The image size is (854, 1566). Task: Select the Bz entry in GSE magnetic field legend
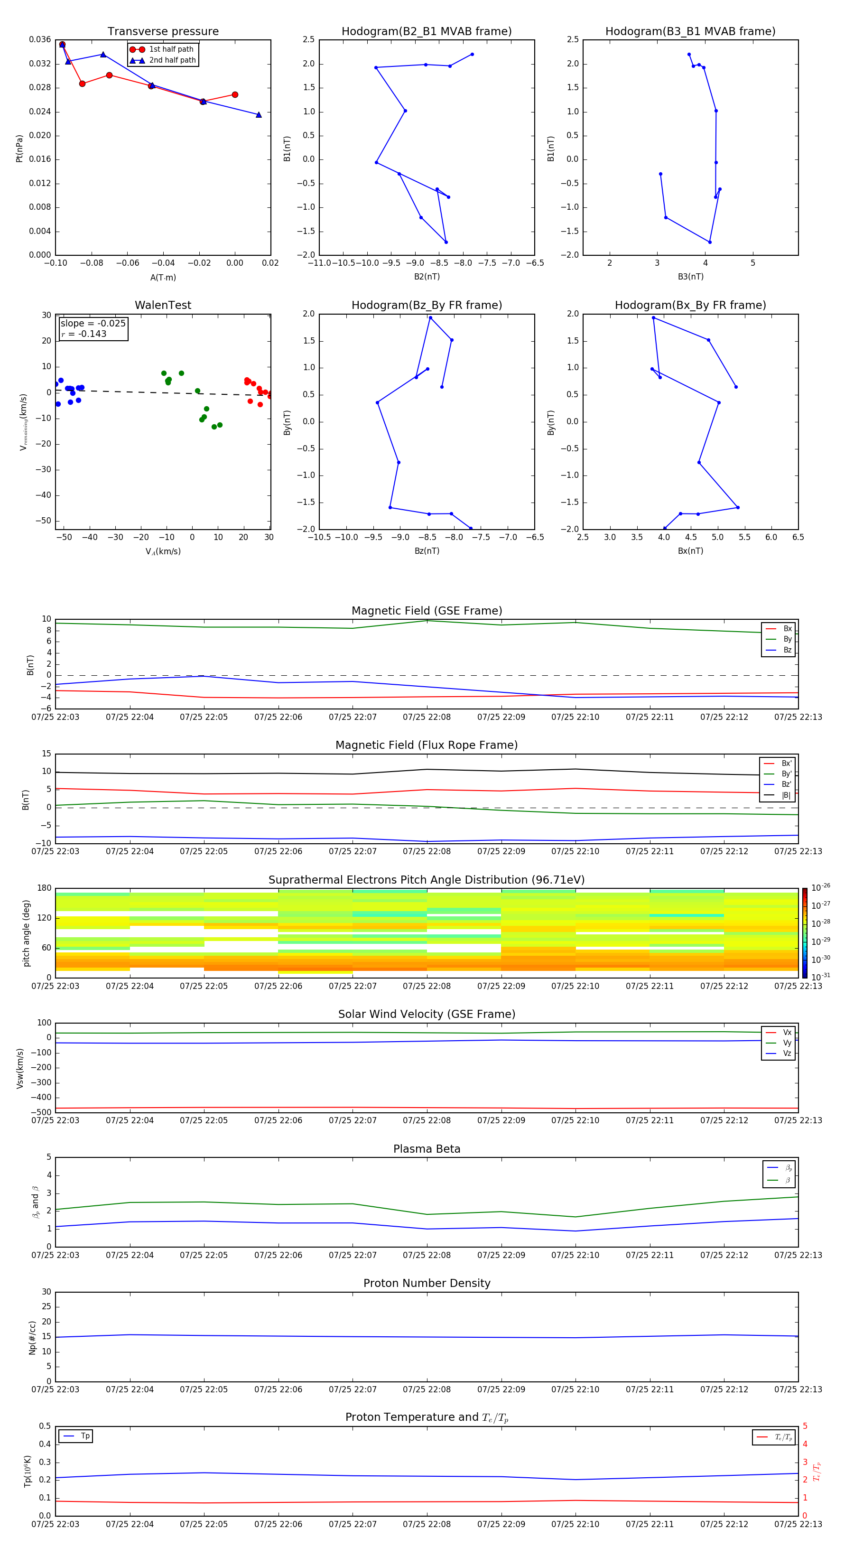pyautogui.click(x=779, y=650)
